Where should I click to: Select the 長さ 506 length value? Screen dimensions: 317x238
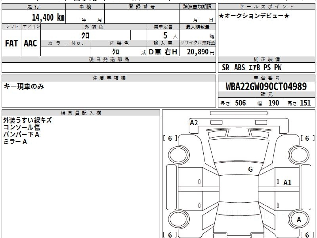233,103
